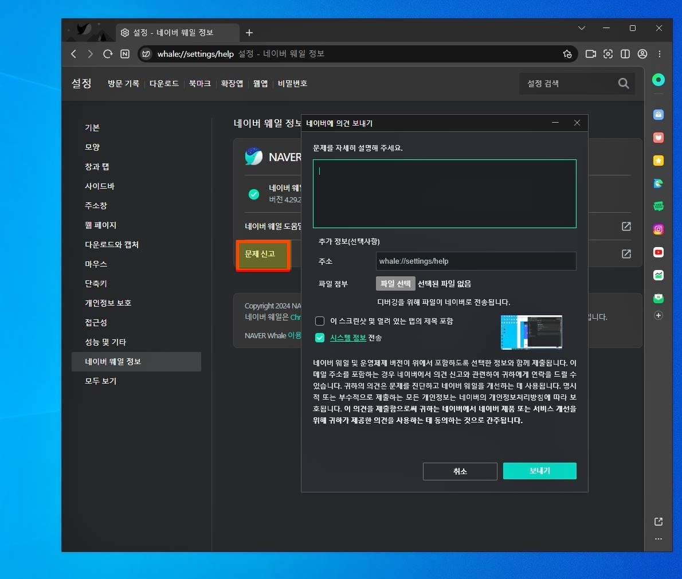Open the video camera recording tool
682x579 pixels.
(591, 54)
